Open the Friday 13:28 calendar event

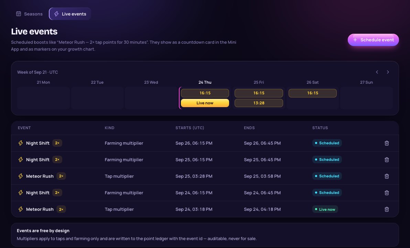[259, 103]
